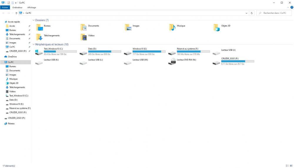Image resolution: width=294 pixels, height=168 pixels.
Task: Open the address bar history dropdown
Action: pos(246,13)
